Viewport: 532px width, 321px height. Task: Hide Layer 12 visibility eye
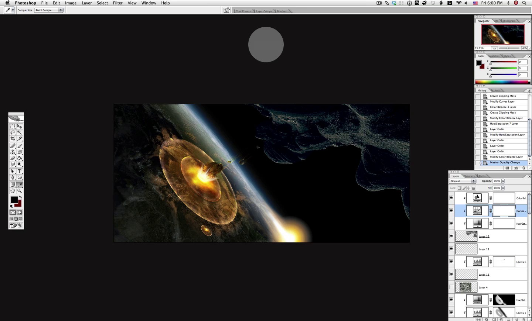tap(451, 274)
